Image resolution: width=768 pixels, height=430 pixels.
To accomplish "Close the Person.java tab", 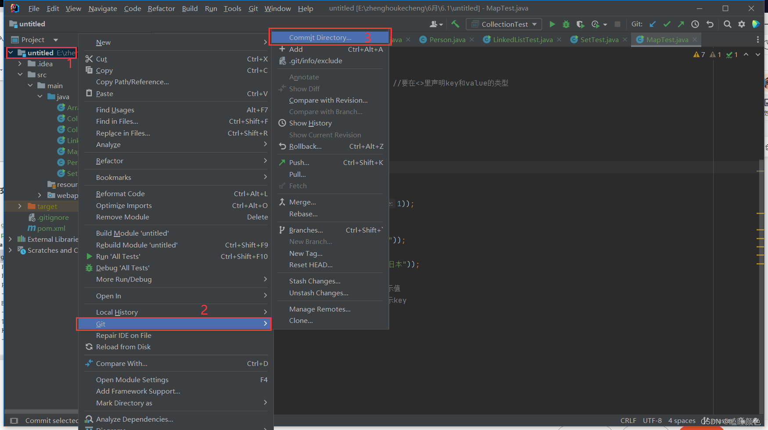I will pyautogui.click(x=472, y=39).
